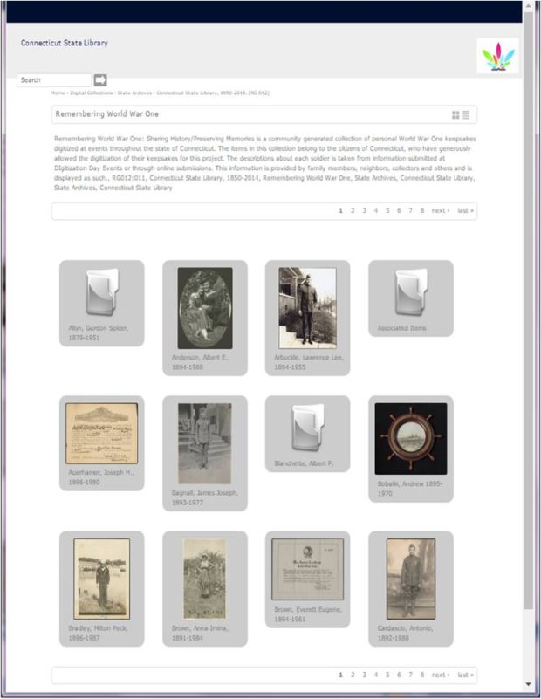Go to page 2 in top pagination
Image resolution: width=541 pixels, height=699 pixels.
(x=353, y=210)
